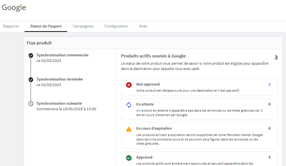
Task: Click the Flux produit panel header
Action: (153, 43)
